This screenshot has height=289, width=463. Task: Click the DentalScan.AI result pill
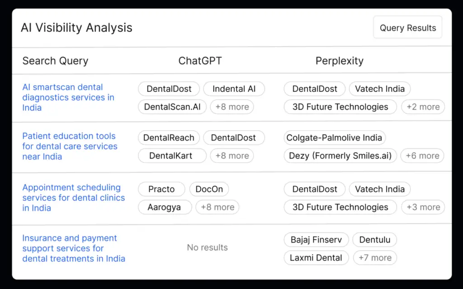pyautogui.click(x=172, y=107)
